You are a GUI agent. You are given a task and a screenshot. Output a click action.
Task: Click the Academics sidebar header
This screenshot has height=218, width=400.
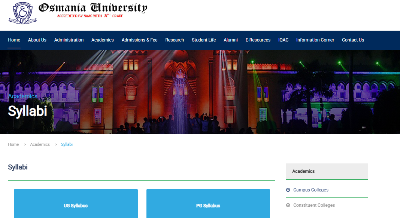click(x=327, y=171)
